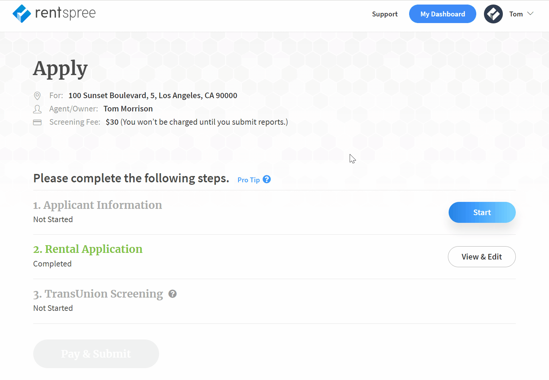Image resolution: width=549 pixels, height=380 pixels.
Task: Click the credit card icon beside Screening Fee
Action: [37, 122]
